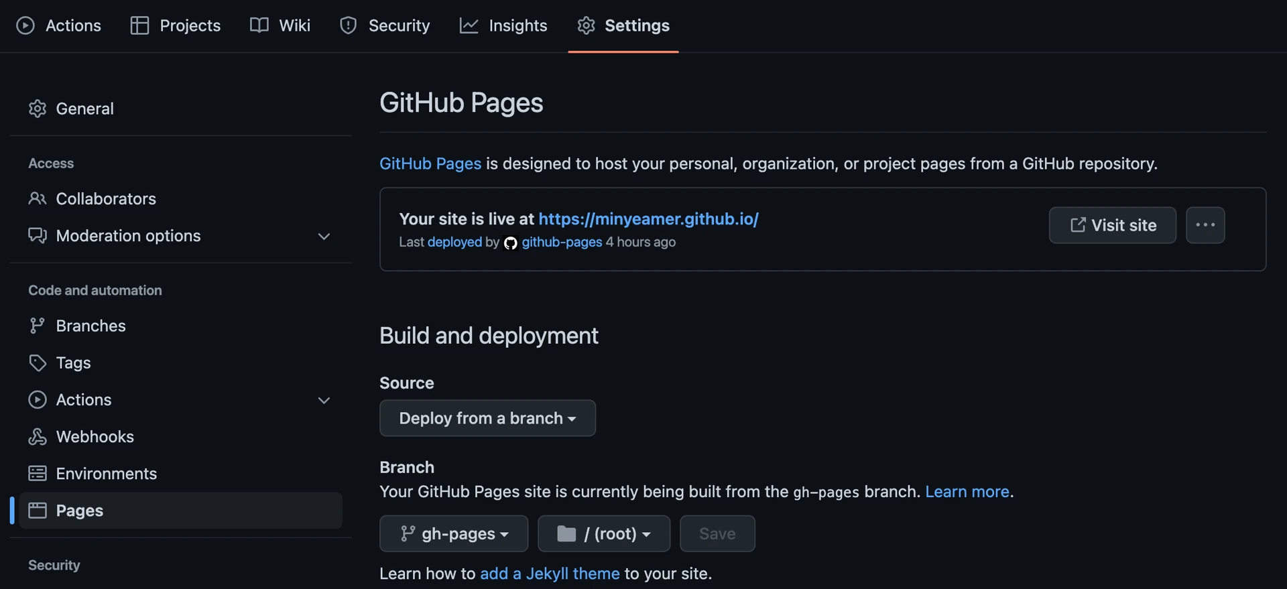The height and width of the screenshot is (589, 1287).
Task: Click the Collaborators people icon
Action: pyautogui.click(x=38, y=198)
